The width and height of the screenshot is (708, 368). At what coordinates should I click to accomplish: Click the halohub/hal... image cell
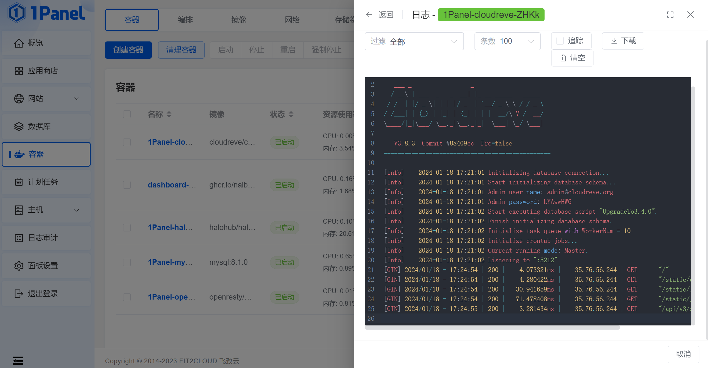tap(232, 228)
